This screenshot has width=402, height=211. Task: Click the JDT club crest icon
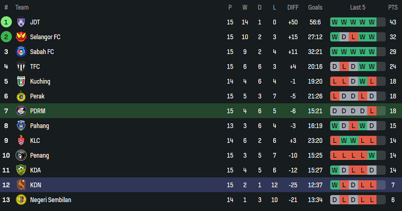coord(21,22)
